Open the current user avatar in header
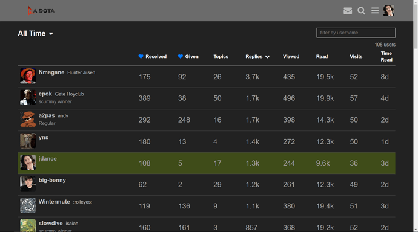418x232 pixels. tap(388, 10)
